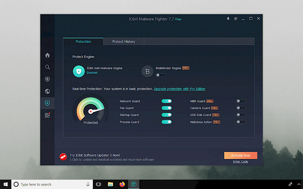Disable the Network Guard toggle

coord(166,101)
